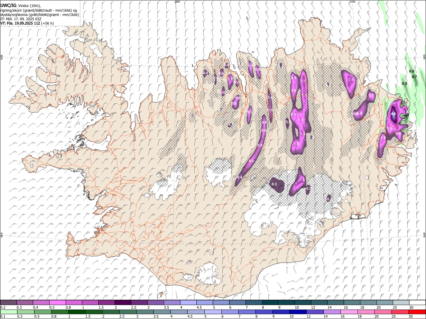The height and width of the screenshot is (319, 426).
Task: Click the 'rigning/skúrir' legend description line
Action: [x=39, y=10]
